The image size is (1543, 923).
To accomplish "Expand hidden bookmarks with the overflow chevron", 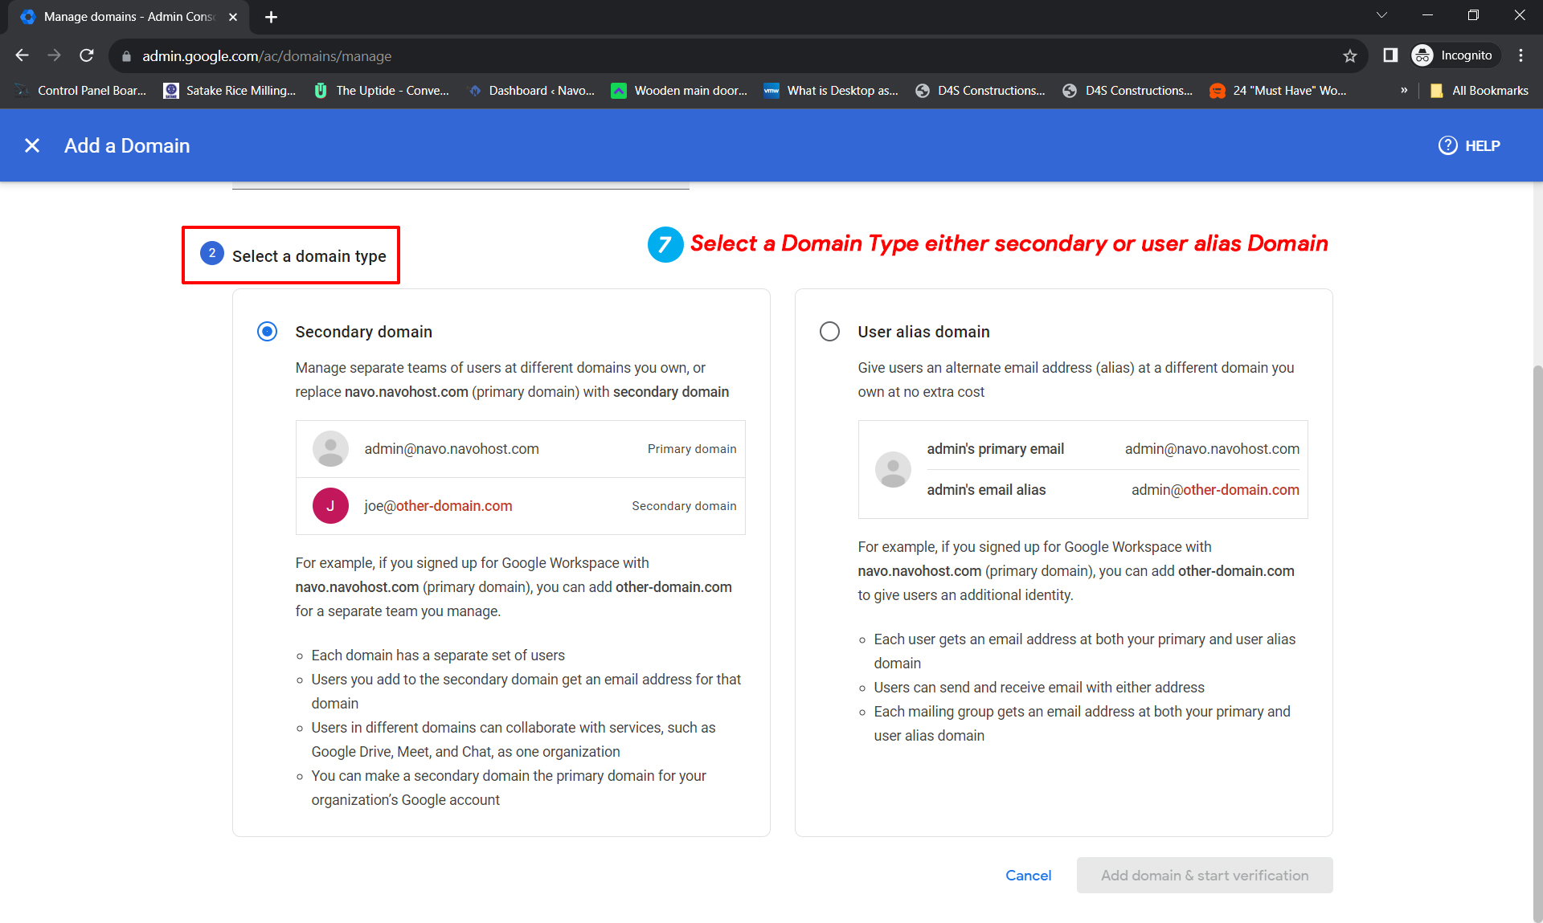I will pos(1404,90).
